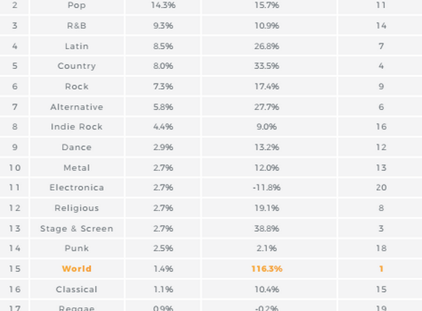Select the 5.8% share value for Alternative

tap(163, 107)
